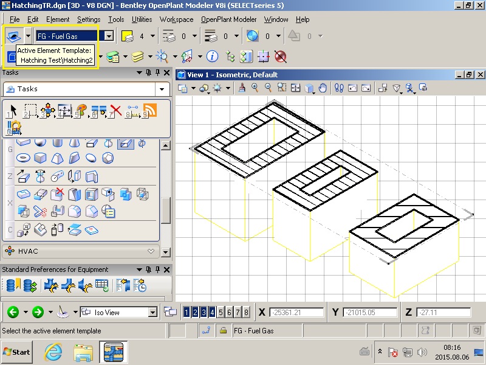Screen dimensions: 486x365
Task: Toggle view window 7 on
Action: coord(238,312)
